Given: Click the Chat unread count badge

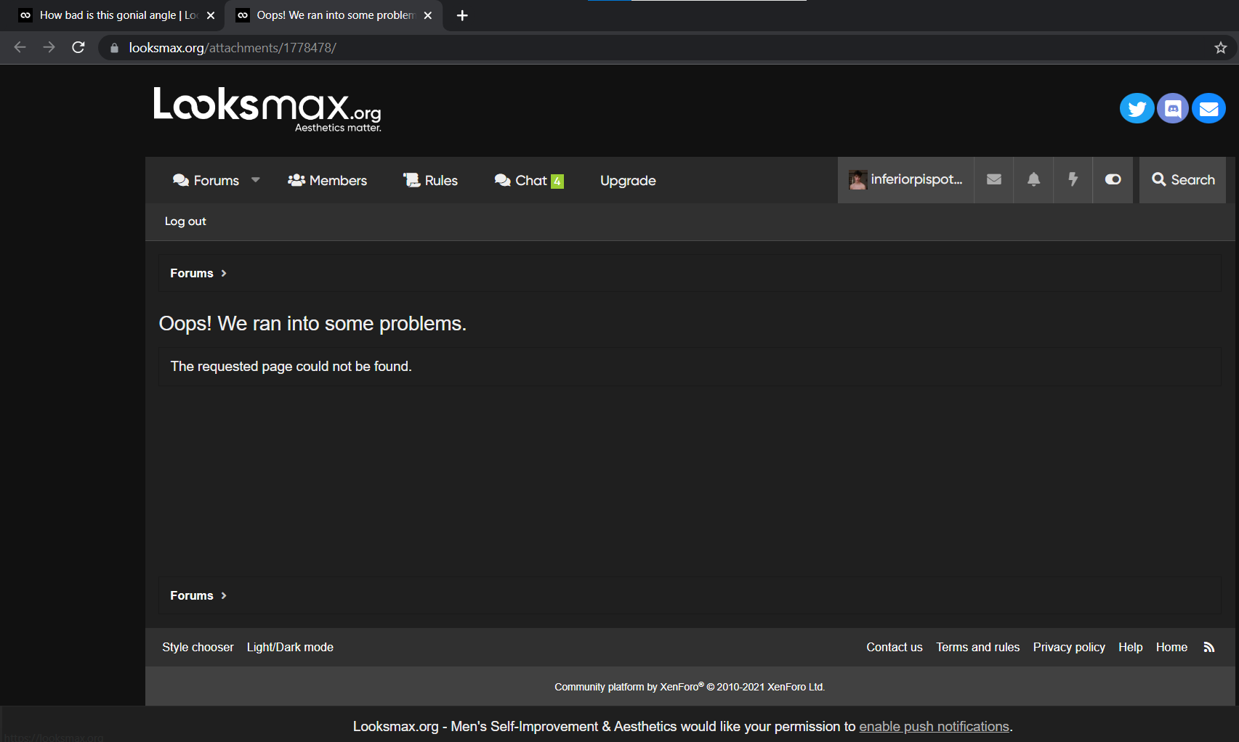Looking at the screenshot, I should [x=557, y=182].
